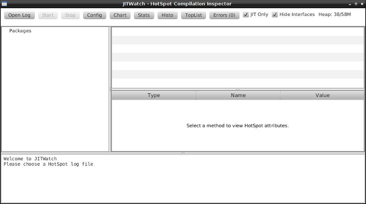Image resolution: width=366 pixels, height=204 pixels.
Task: Toggle the Hide Interfaces checkbox
Action: 275,15
